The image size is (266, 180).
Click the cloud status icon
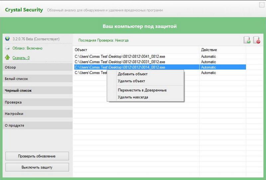point(7,48)
